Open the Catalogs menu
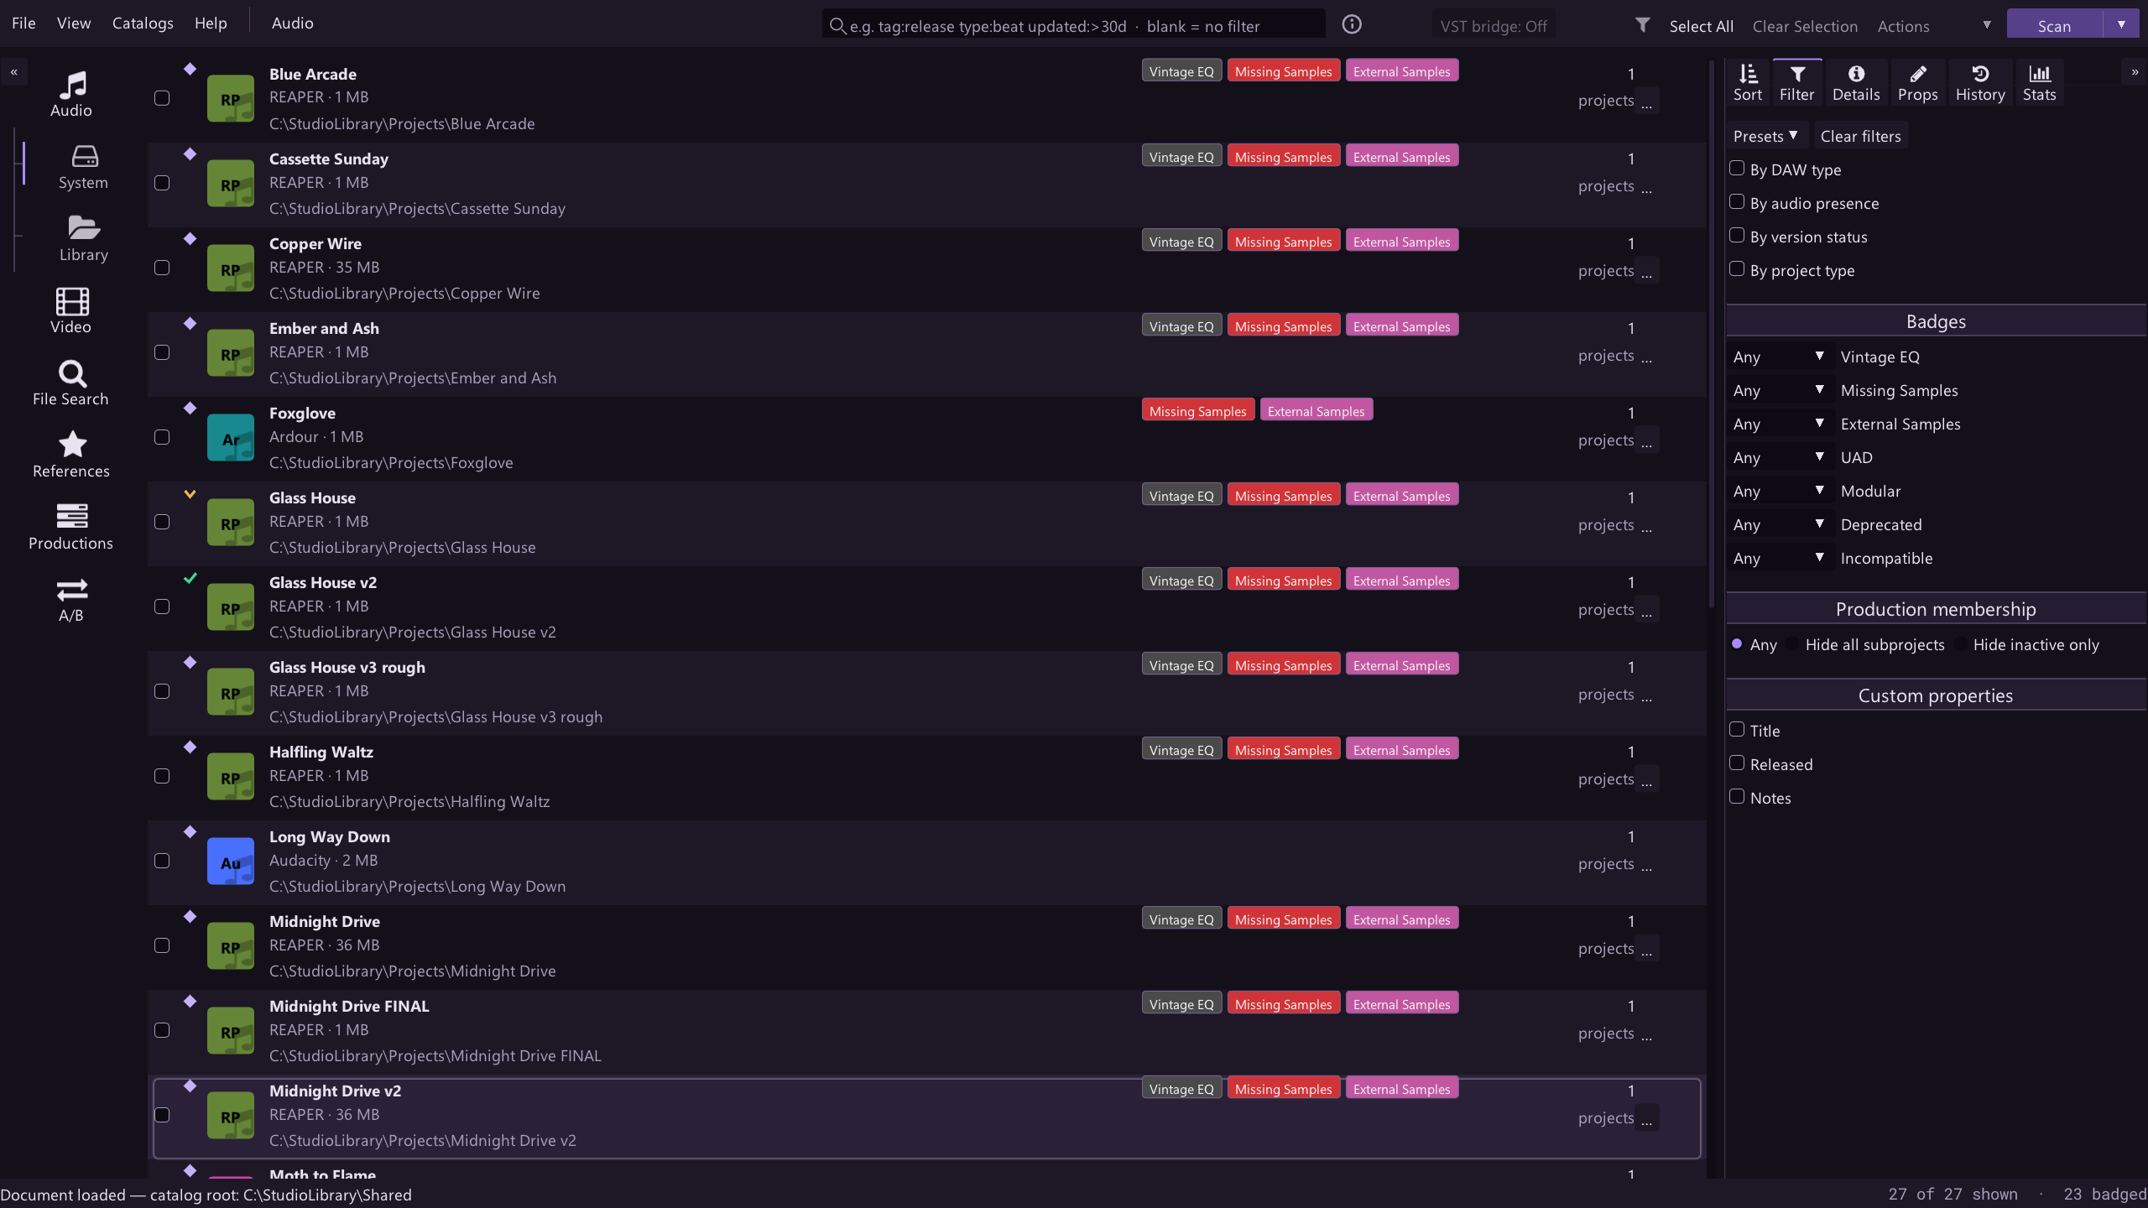 pyautogui.click(x=143, y=23)
